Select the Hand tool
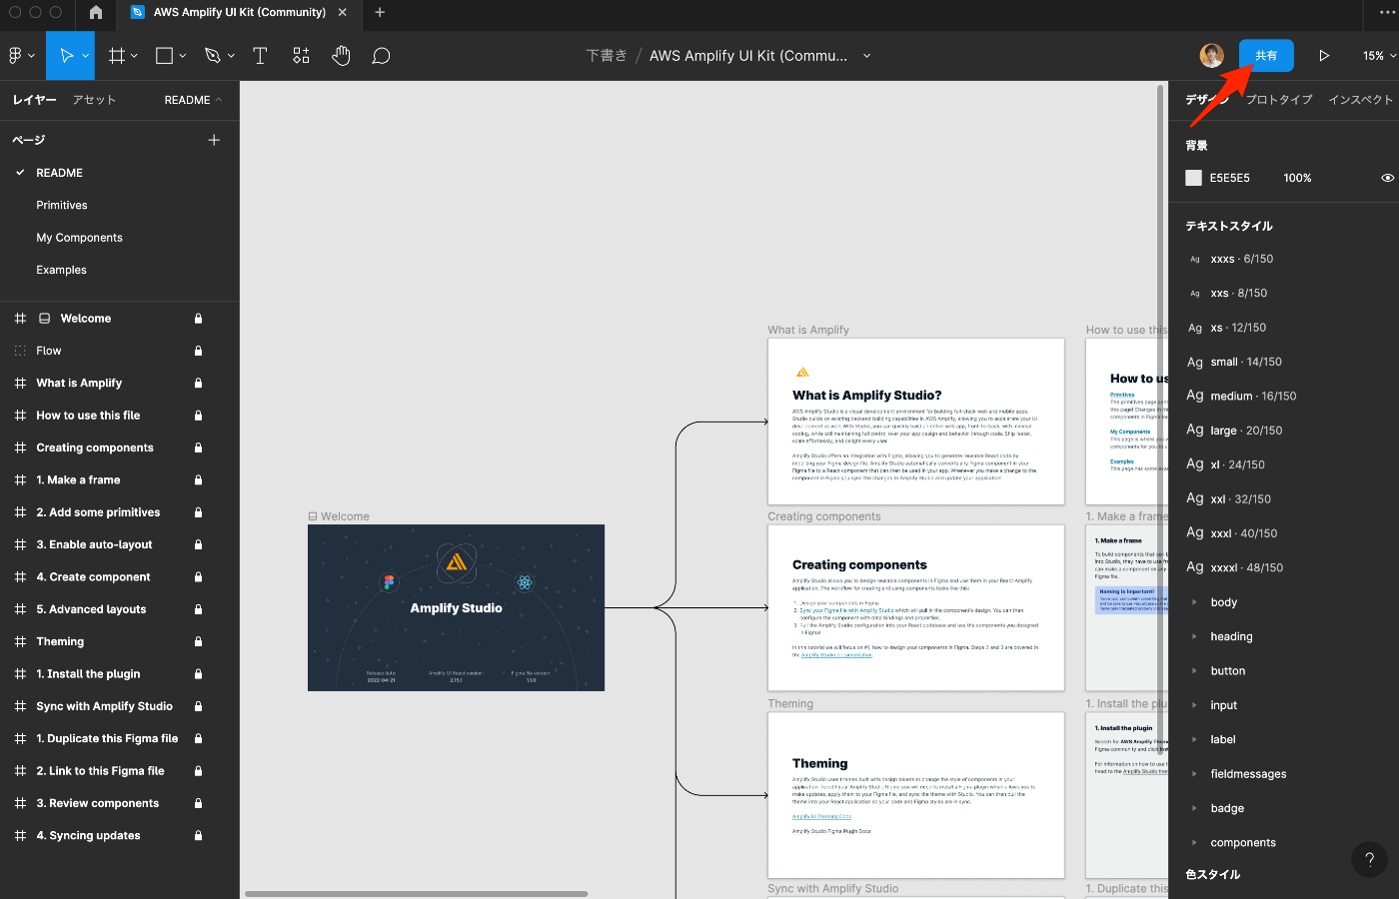Image resolution: width=1399 pixels, height=899 pixels. [341, 56]
